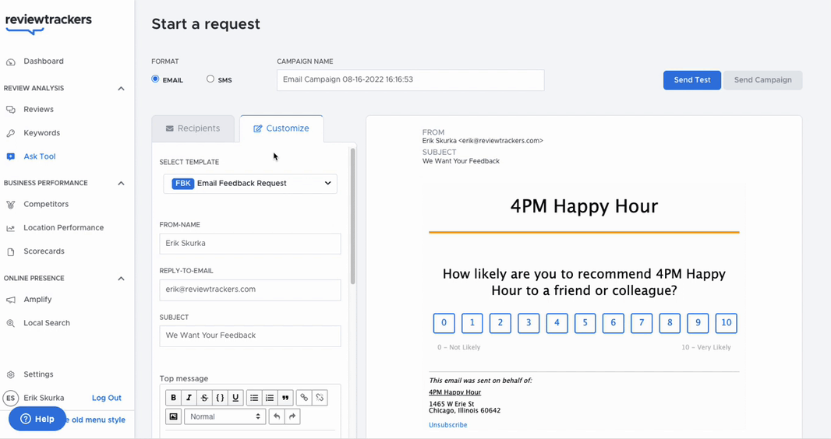Apply italic formatting in Top message toolbar
831x439 pixels.
(x=189, y=398)
